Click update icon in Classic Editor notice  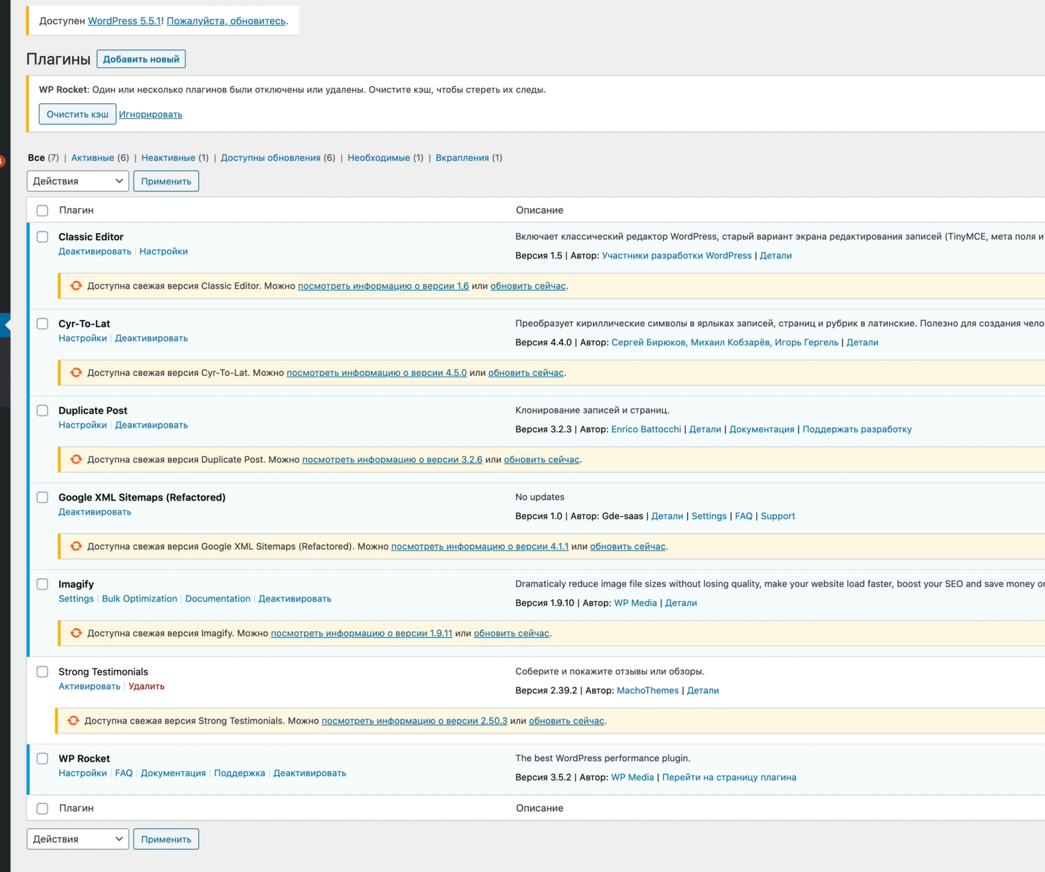76,286
